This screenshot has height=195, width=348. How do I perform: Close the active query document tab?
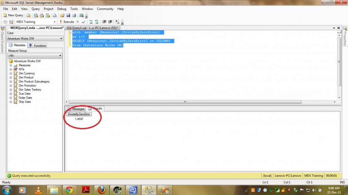(339, 28)
